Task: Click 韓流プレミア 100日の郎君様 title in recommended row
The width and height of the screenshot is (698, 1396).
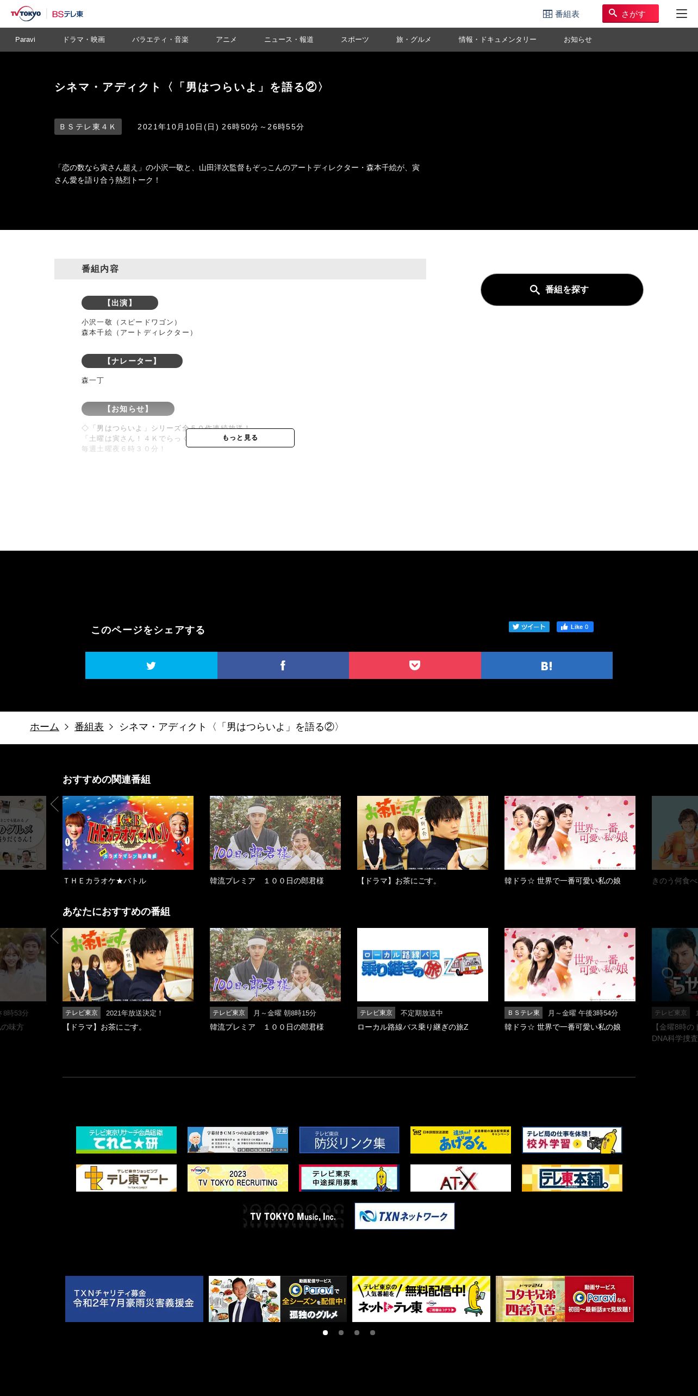Action: pyautogui.click(x=267, y=1027)
